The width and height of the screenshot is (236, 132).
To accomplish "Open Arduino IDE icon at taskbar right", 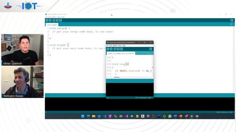I will click(192, 116).
